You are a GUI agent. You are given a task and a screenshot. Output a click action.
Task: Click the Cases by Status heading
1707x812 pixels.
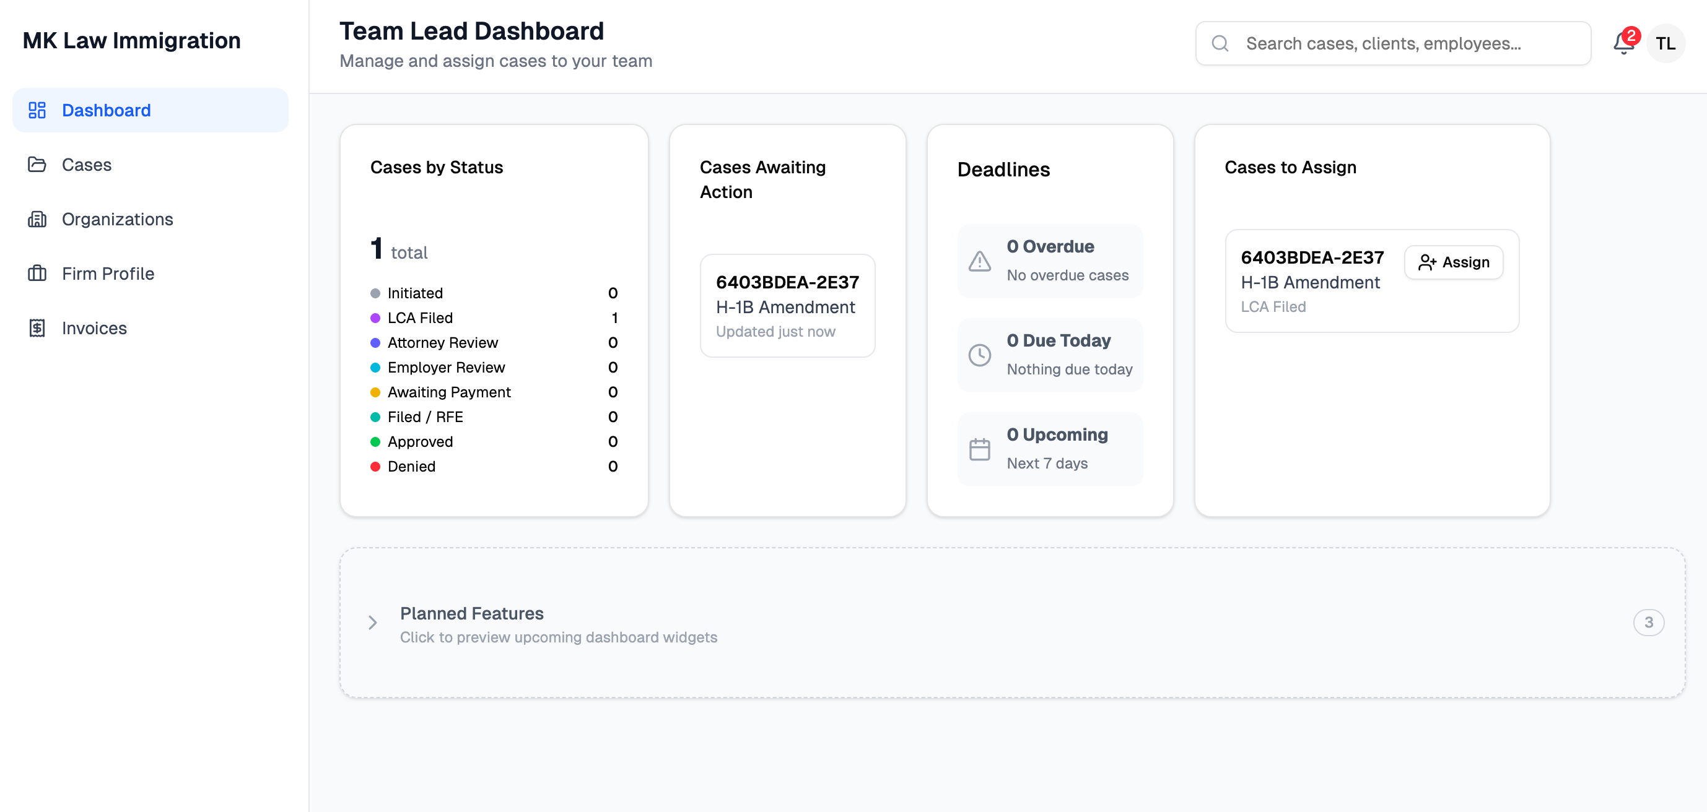click(x=437, y=167)
